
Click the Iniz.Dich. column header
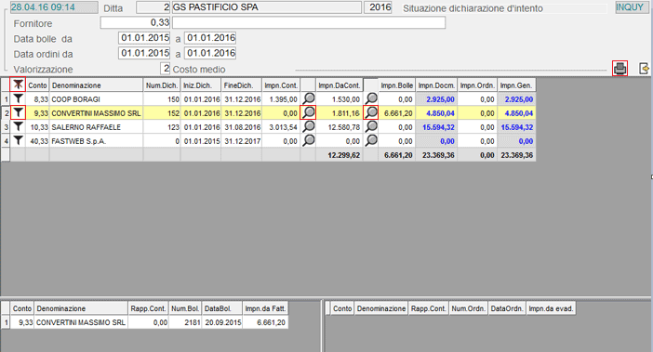(x=201, y=85)
